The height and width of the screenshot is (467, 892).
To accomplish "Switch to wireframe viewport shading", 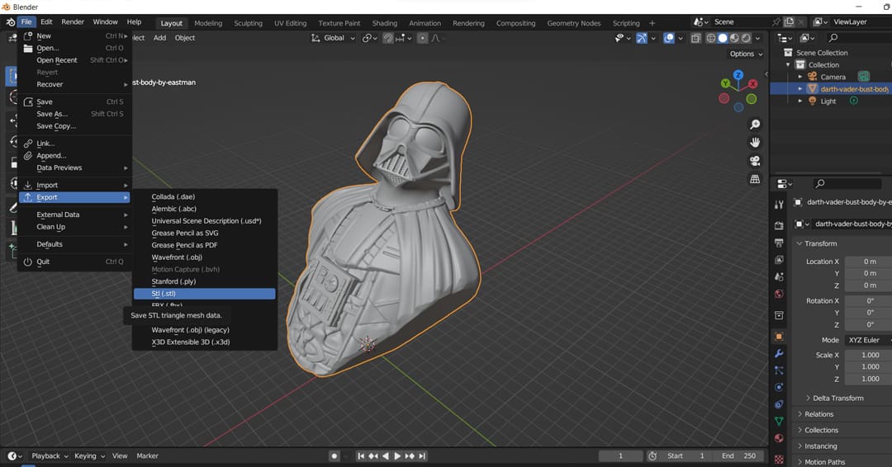I will coord(710,38).
